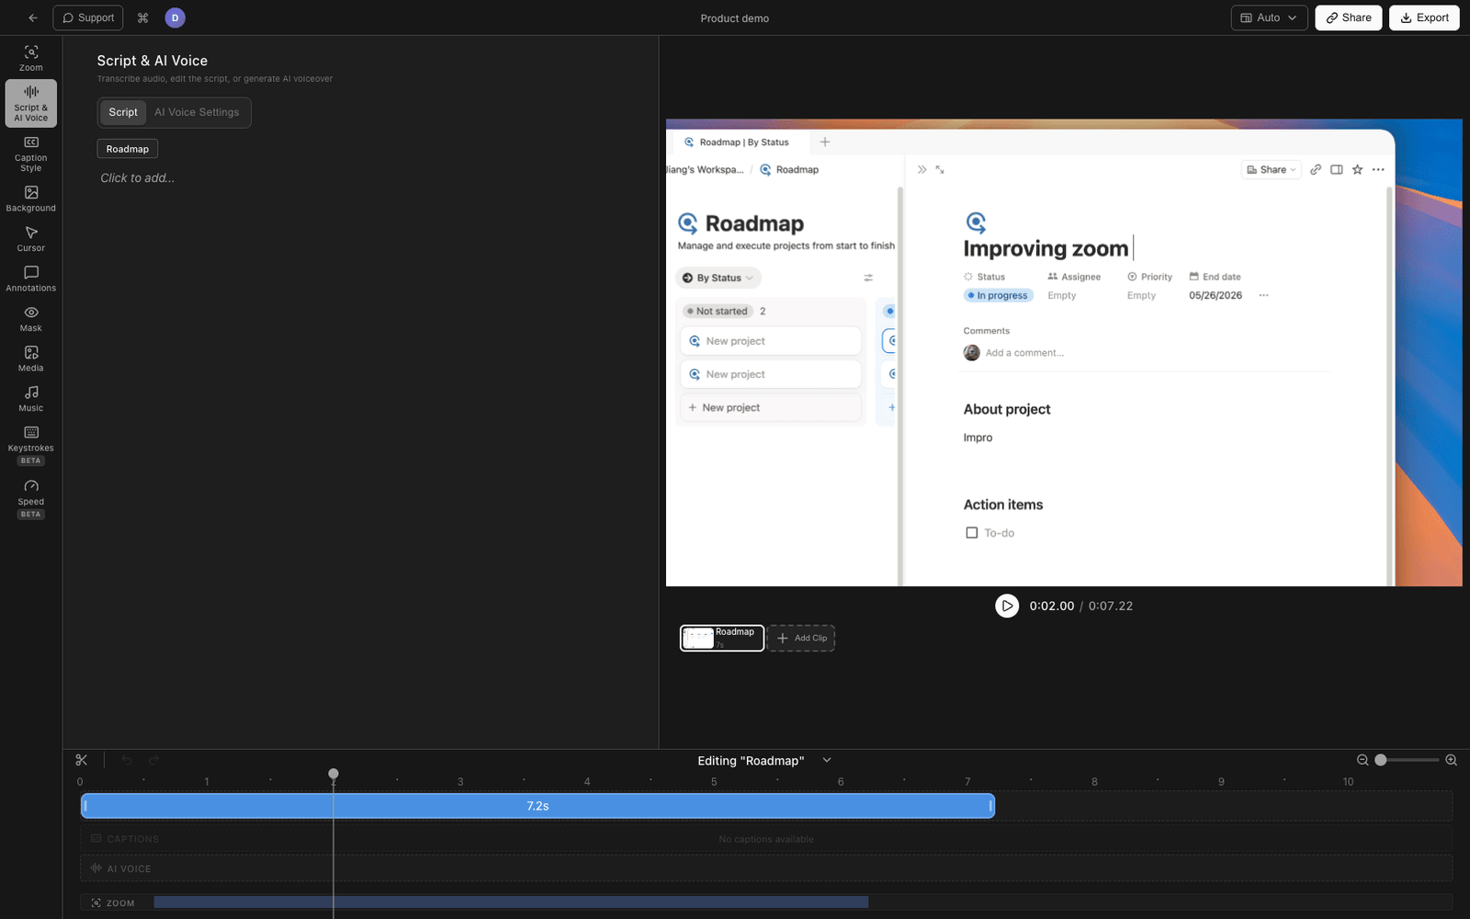Favorite the page with star icon
The height and width of the screenshot is (919, 1470).
(x=1357, y=169)
